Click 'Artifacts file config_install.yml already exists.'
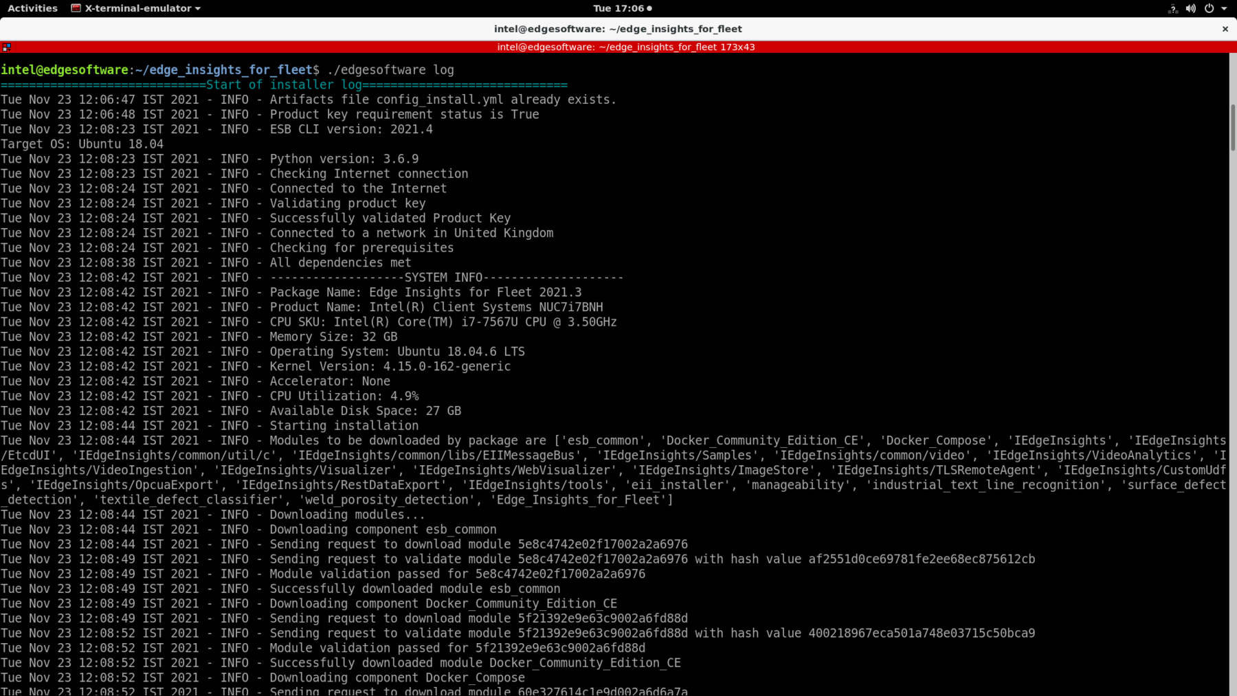The image size is (1237, 696). click(443, 100)
